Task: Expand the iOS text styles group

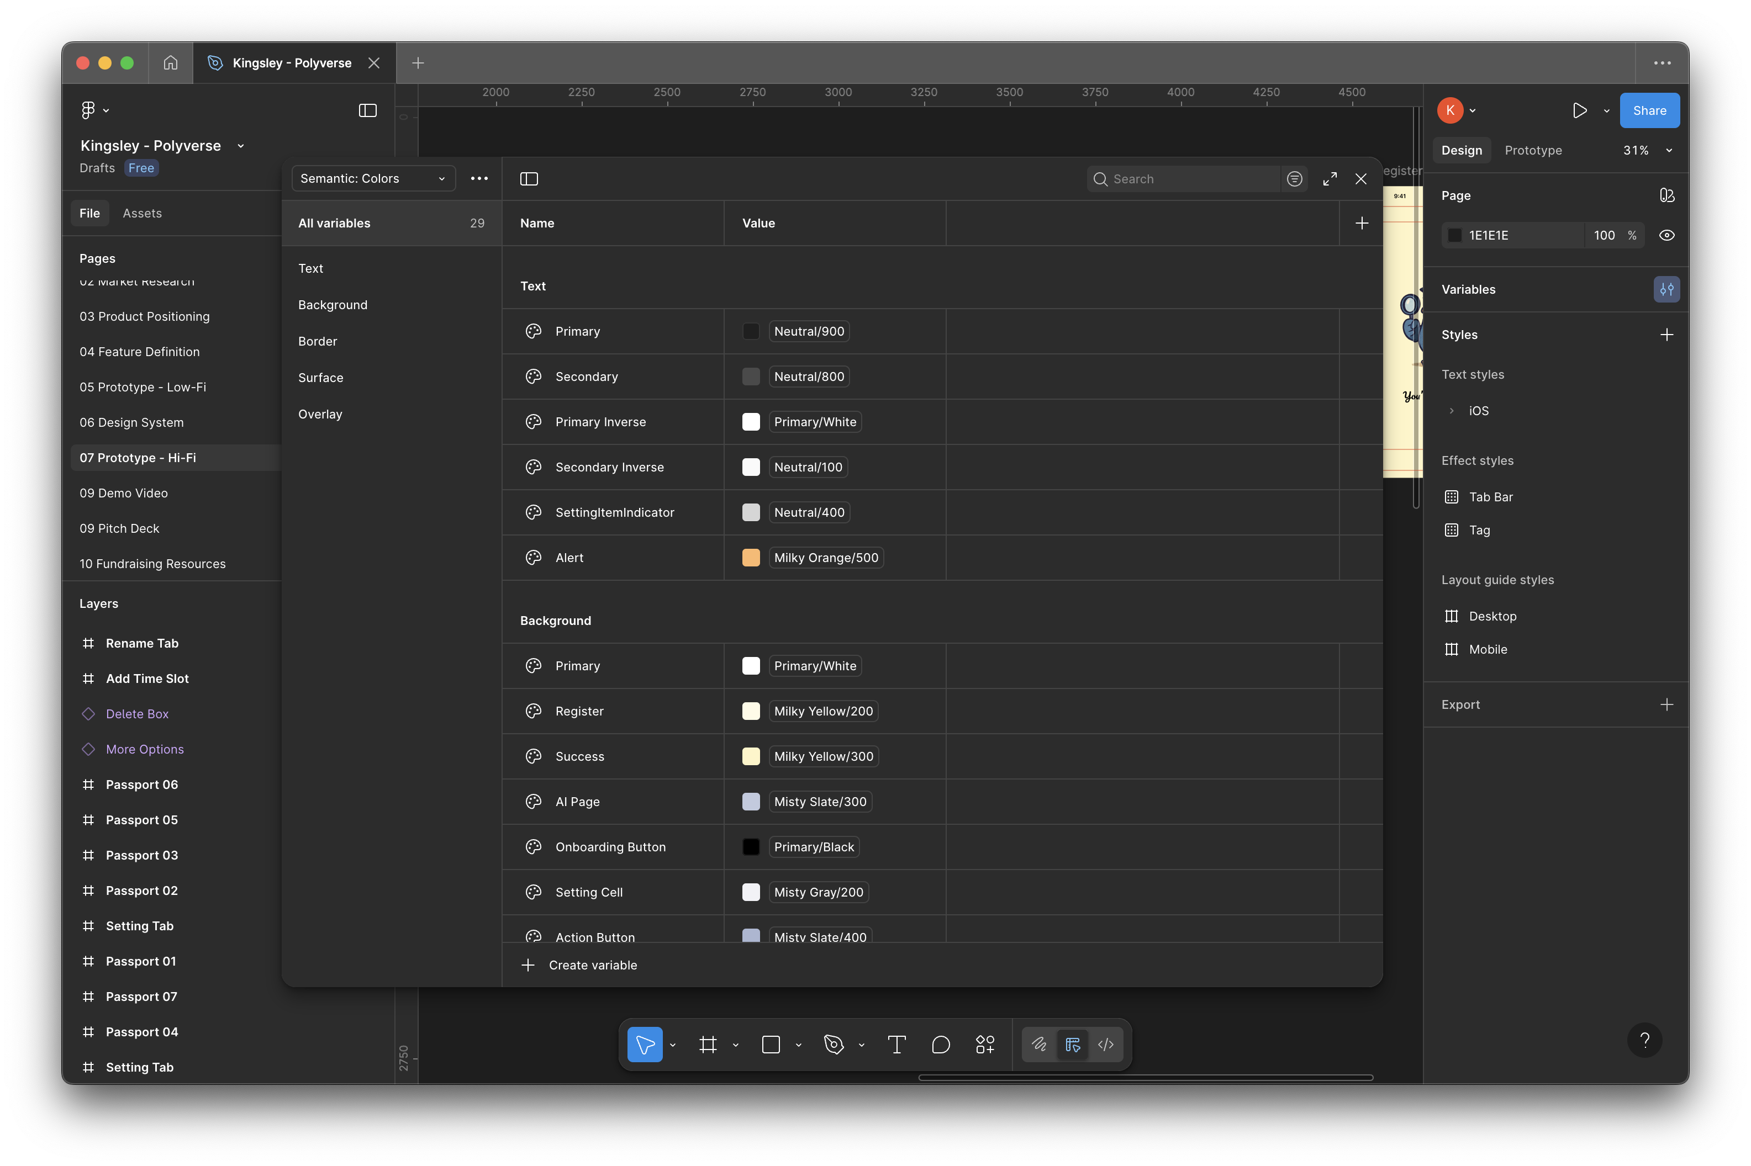Action: (x=1451, y=411)
